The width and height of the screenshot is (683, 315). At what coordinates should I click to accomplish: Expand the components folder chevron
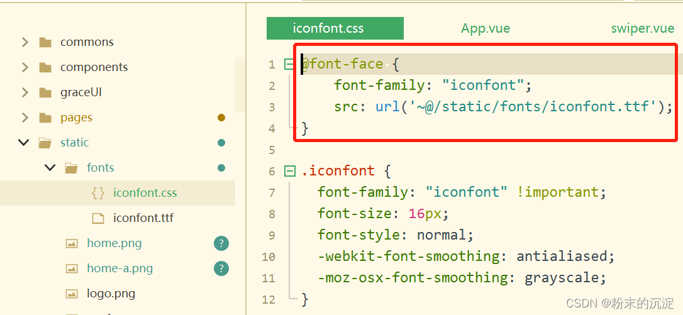click(x=25, y=67)
